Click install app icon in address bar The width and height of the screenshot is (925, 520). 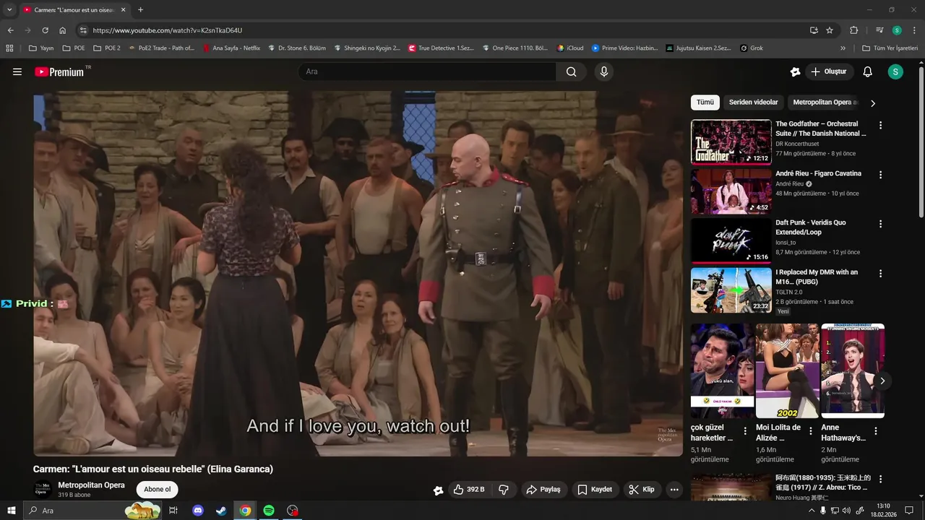pyautogui.click(x=814, y=30)
